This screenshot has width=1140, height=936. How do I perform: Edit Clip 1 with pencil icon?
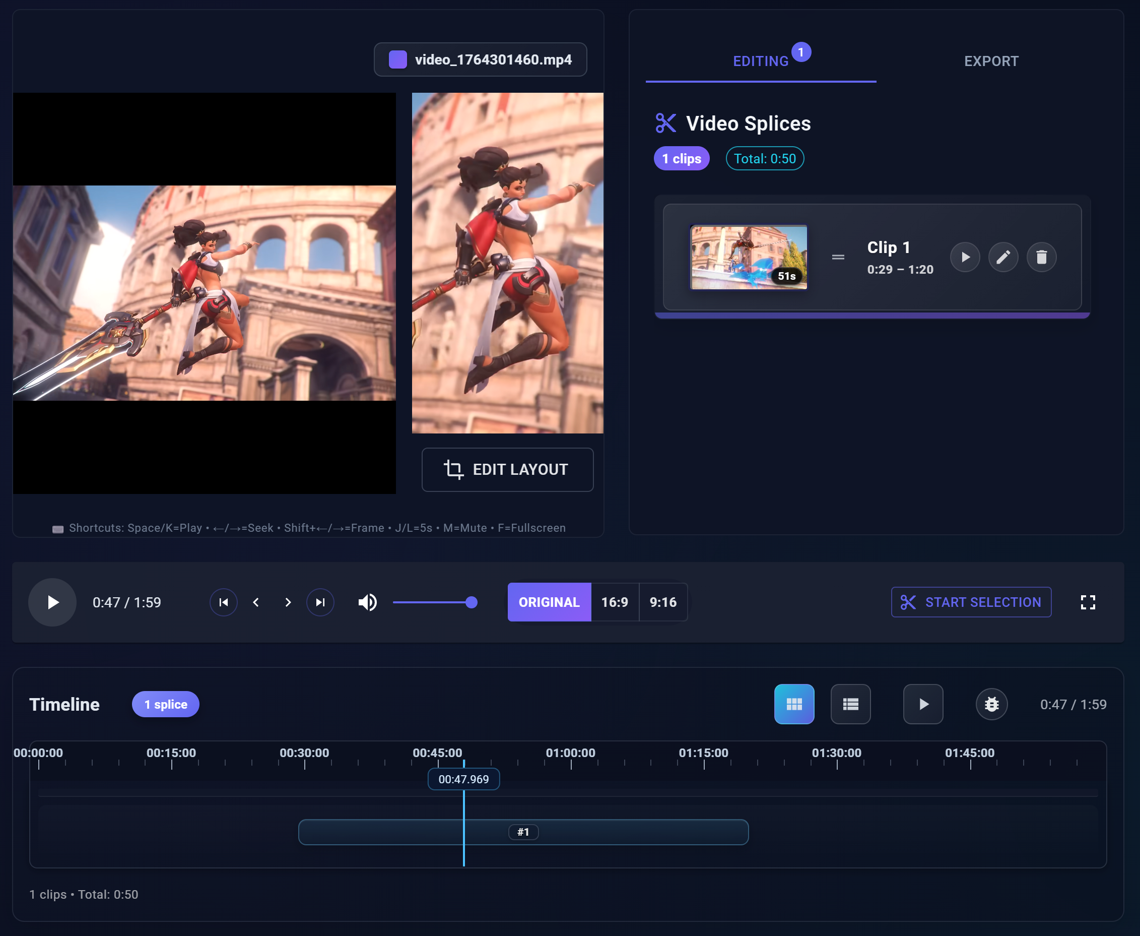(1002, 257)
